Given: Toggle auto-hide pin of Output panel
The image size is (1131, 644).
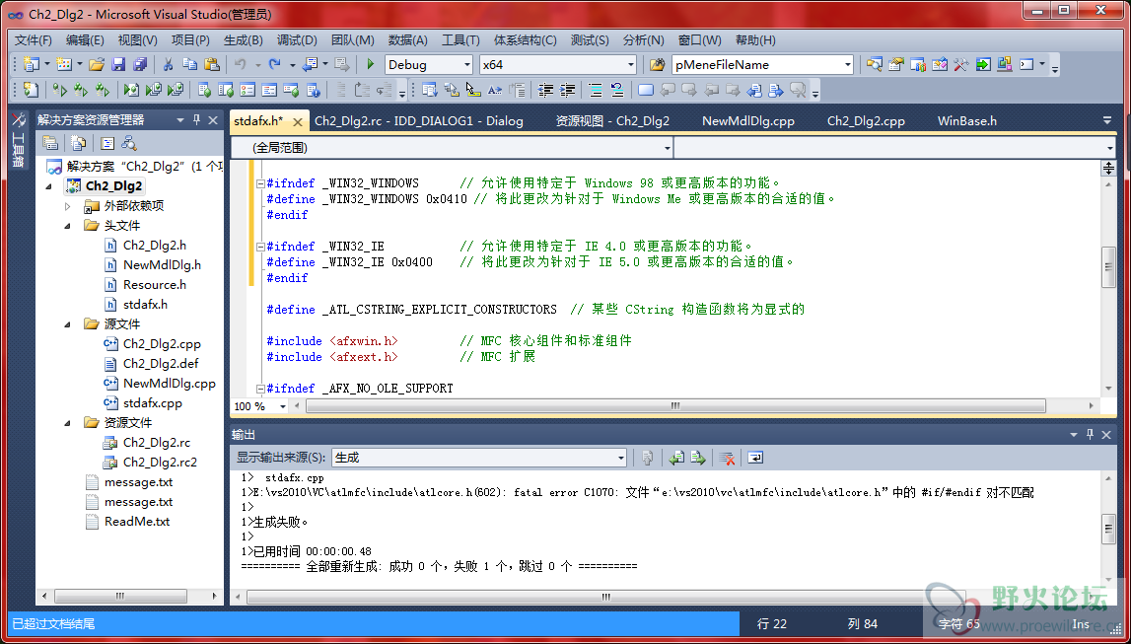Looking at the screenshot, I should pyautogui.click(x=1090, y=434).
